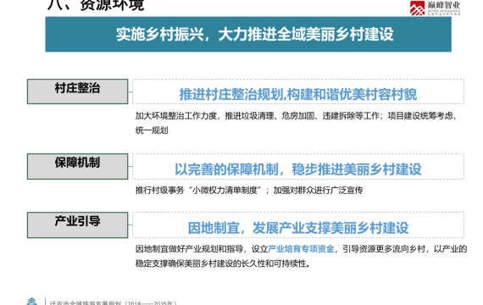Click the text 加强对群众进行广泛宣传
Image resolution: width=483 pixels, height=305 pixels.
click(x=318, y=190)
